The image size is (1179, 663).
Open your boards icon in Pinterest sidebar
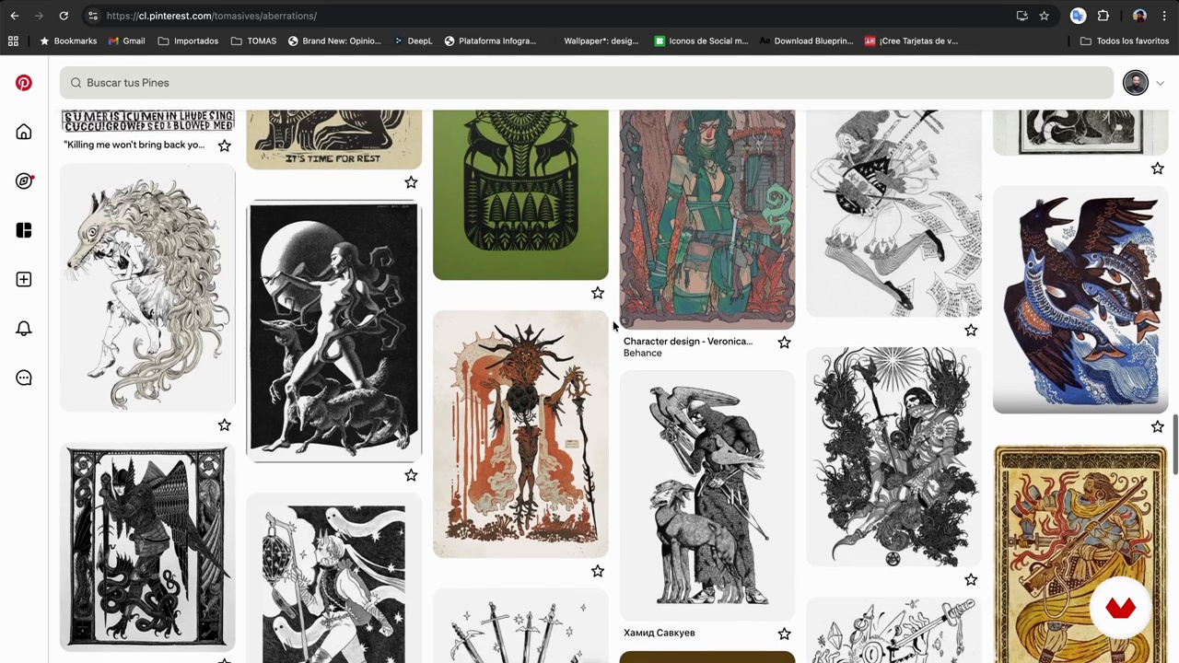point(24,230)
